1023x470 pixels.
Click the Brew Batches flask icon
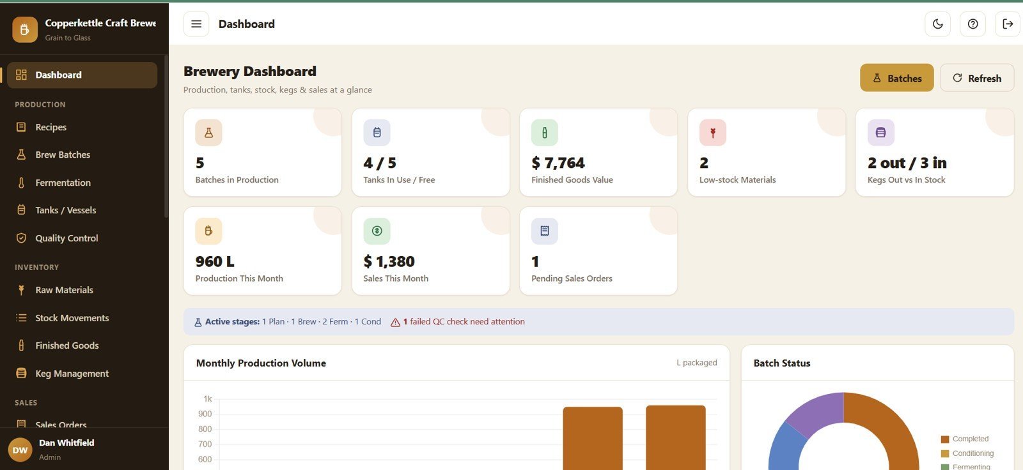(21, 155)
